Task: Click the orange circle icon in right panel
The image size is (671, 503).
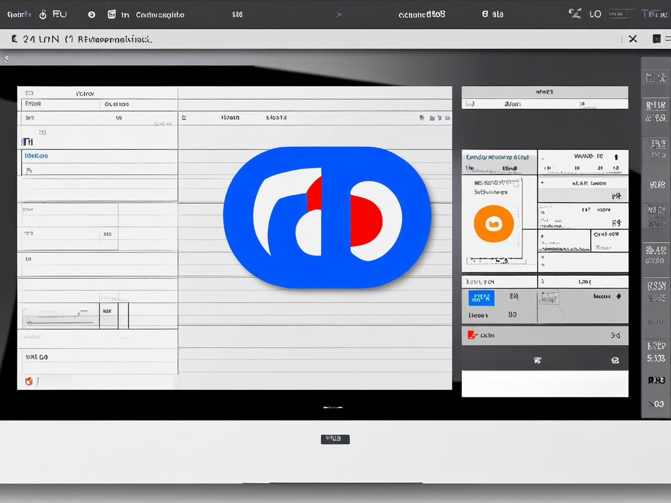Action: pyautogui.click(x=493, y=224)
